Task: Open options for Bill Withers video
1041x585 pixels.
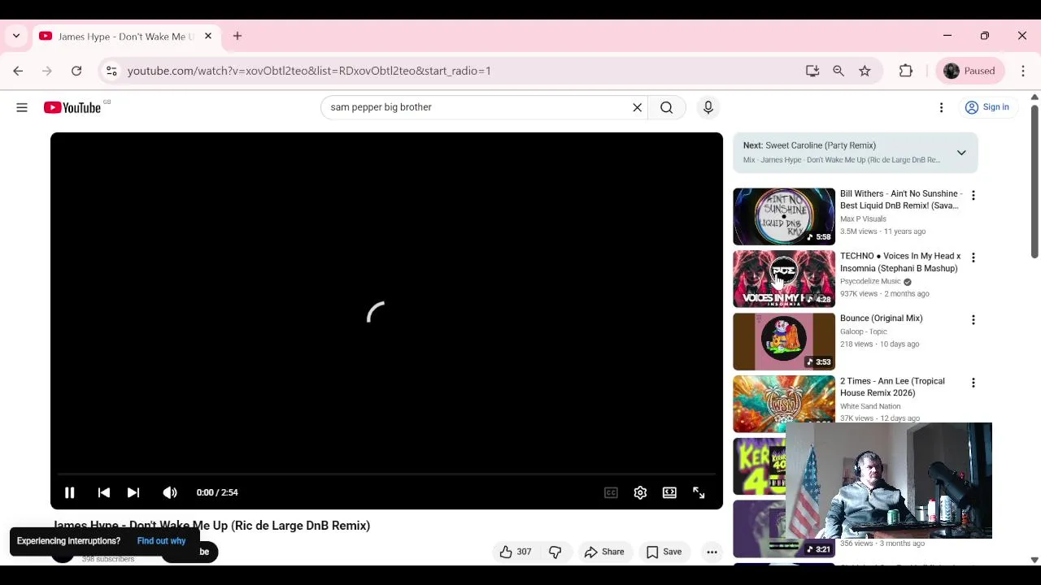Action: coord(973,195)
